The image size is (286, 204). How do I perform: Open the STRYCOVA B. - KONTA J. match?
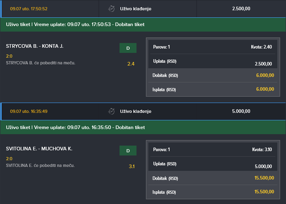[x=35, y=46]
